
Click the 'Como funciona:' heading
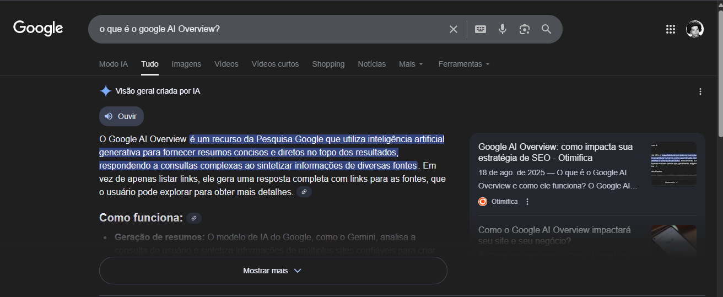[141, 218]
